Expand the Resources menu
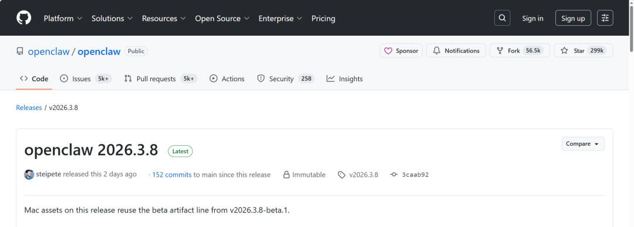 click(x=164, y=18)
